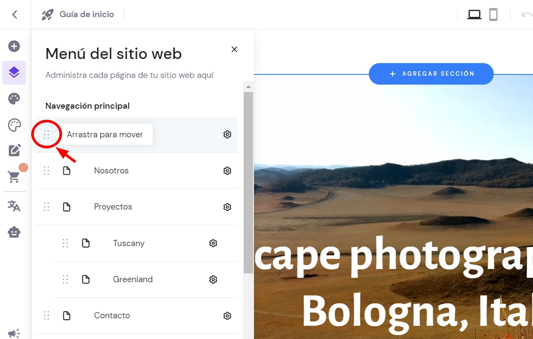Select the Contacto page item

(x=112, y=315)
